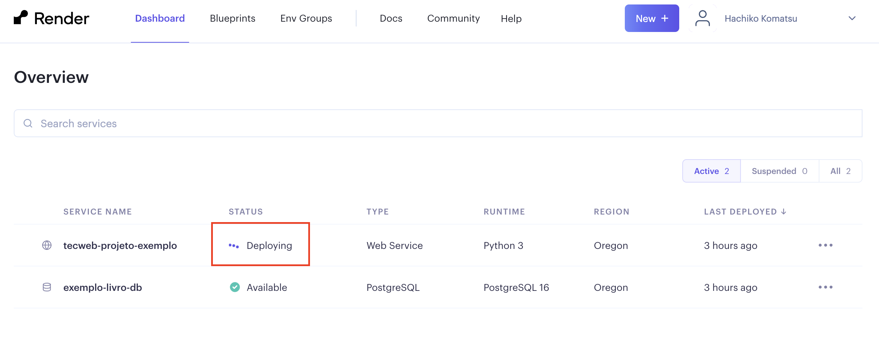Click the user avatar icon
This screenshot has width=879, height=339.
click(702, 18)
